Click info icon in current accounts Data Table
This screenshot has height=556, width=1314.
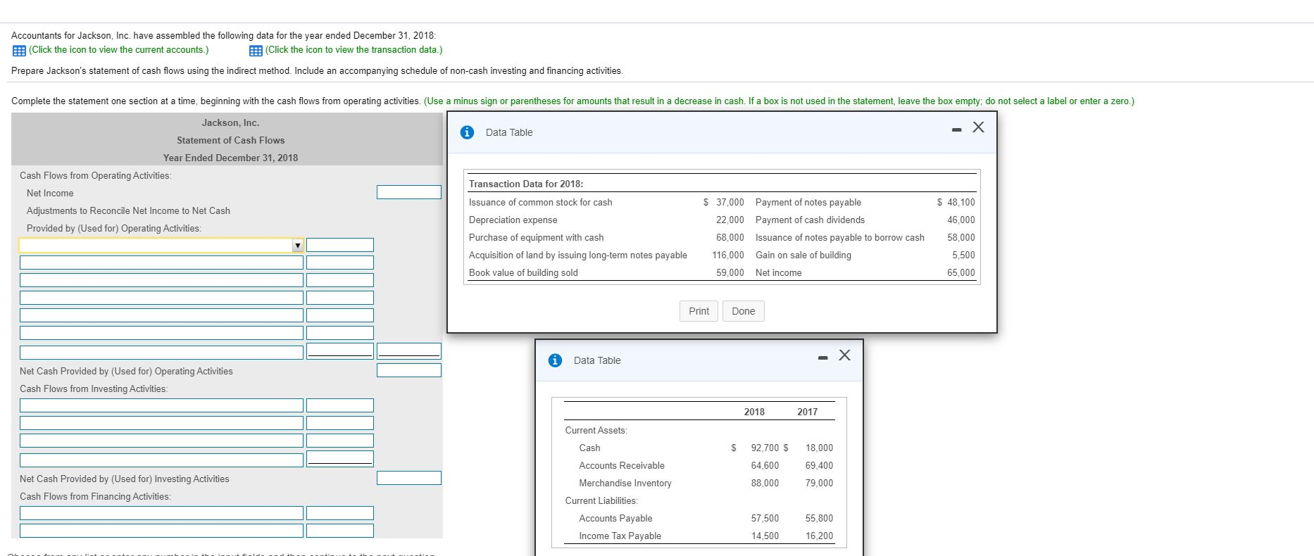click(555, 360)
